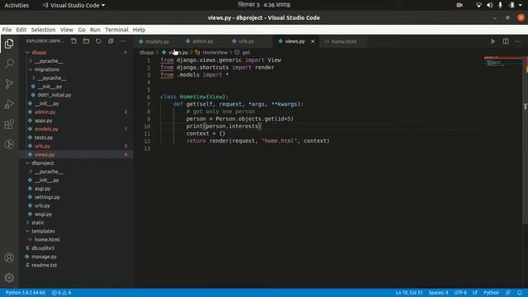
Task: Click the editor minimap
Action: point(502,62)
